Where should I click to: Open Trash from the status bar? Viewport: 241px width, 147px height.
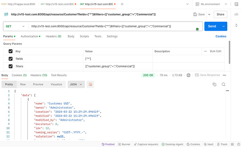pos(222,145)
